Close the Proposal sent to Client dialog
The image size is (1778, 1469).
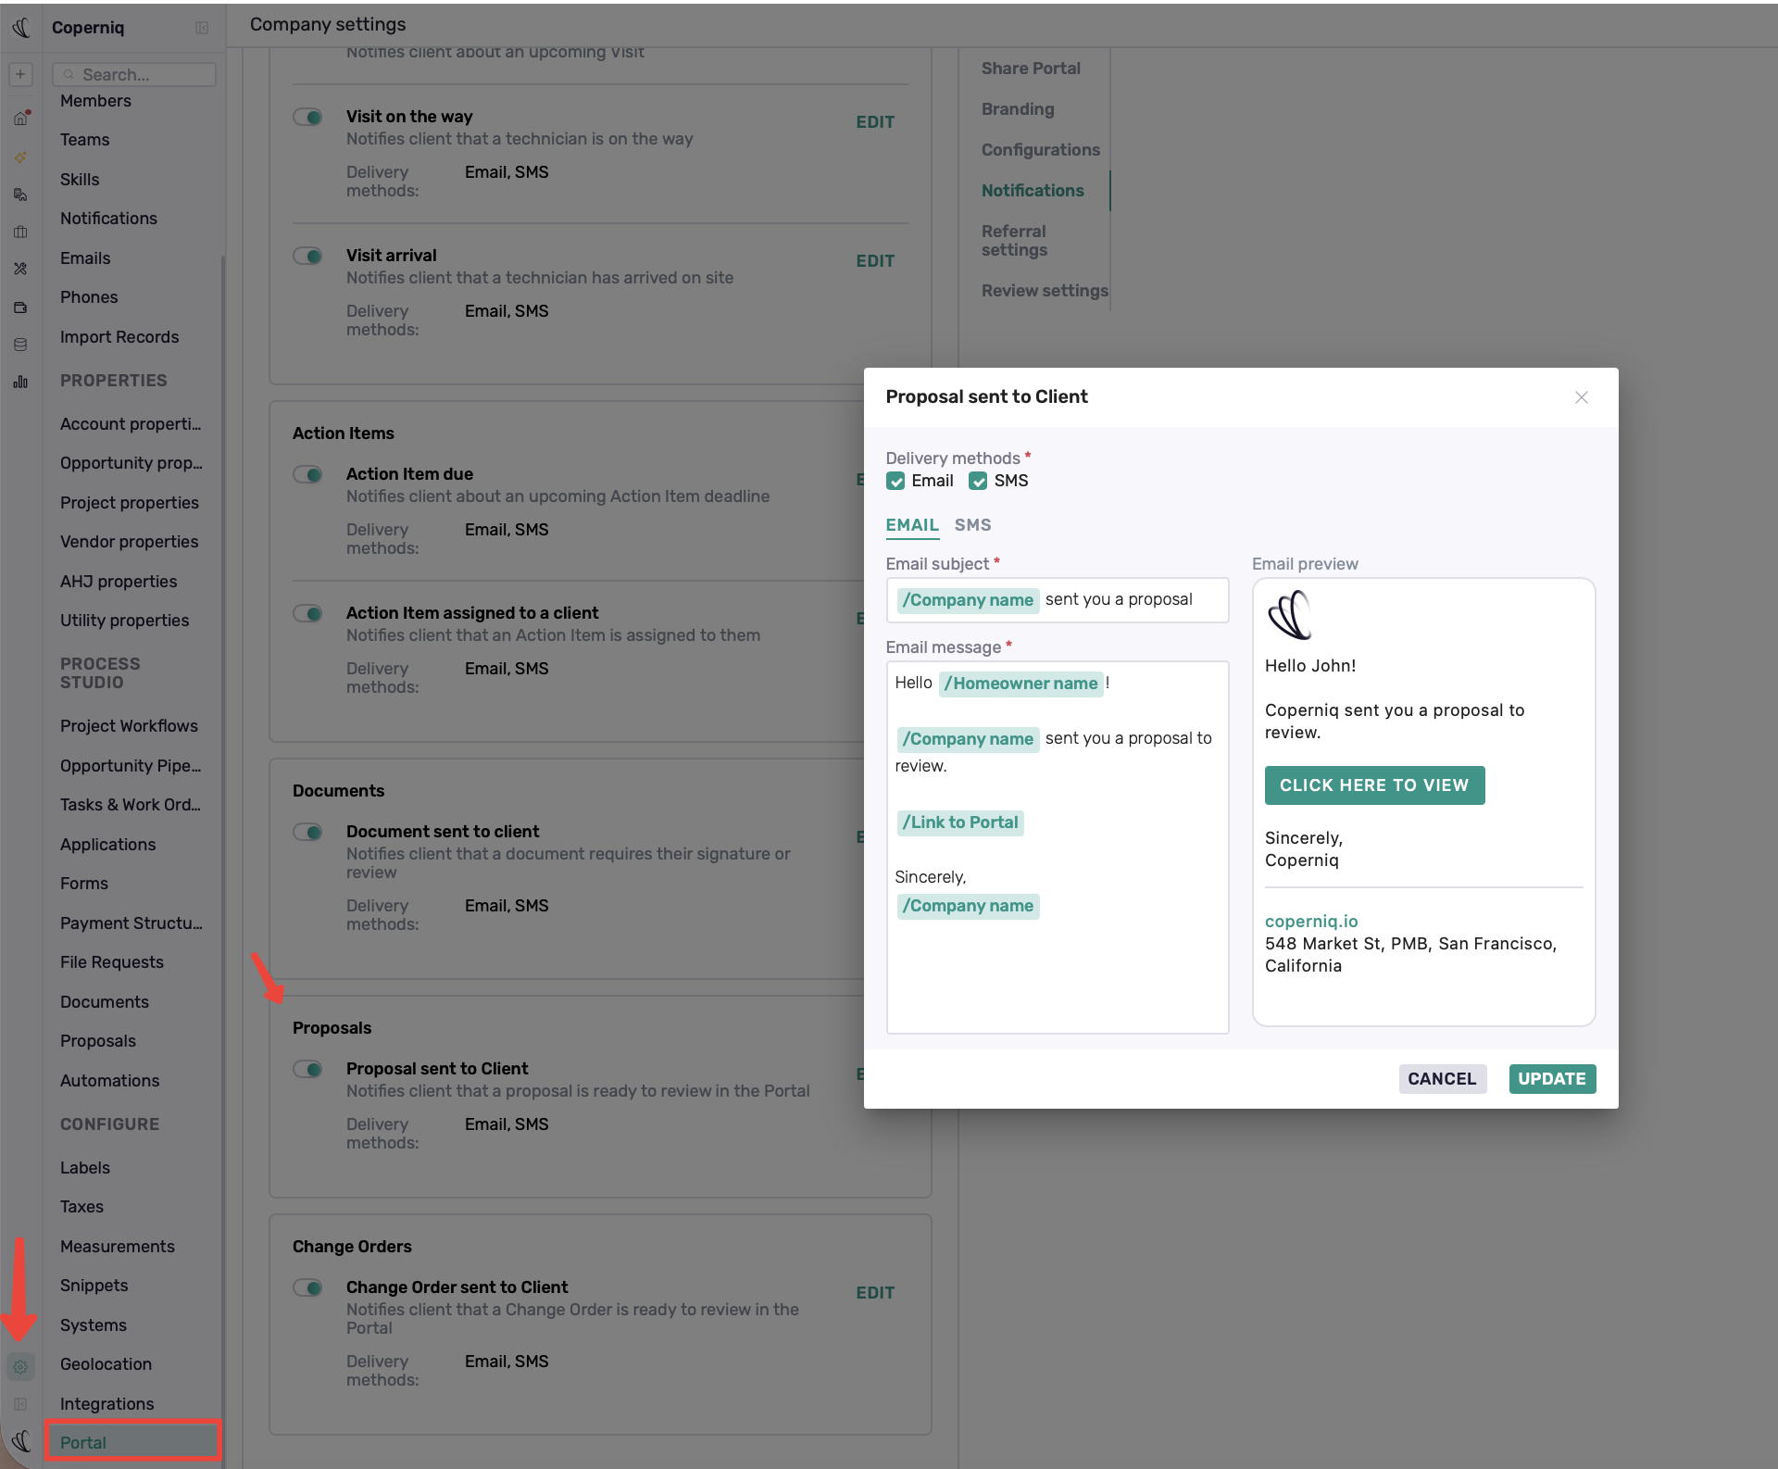coord(1582,397)
